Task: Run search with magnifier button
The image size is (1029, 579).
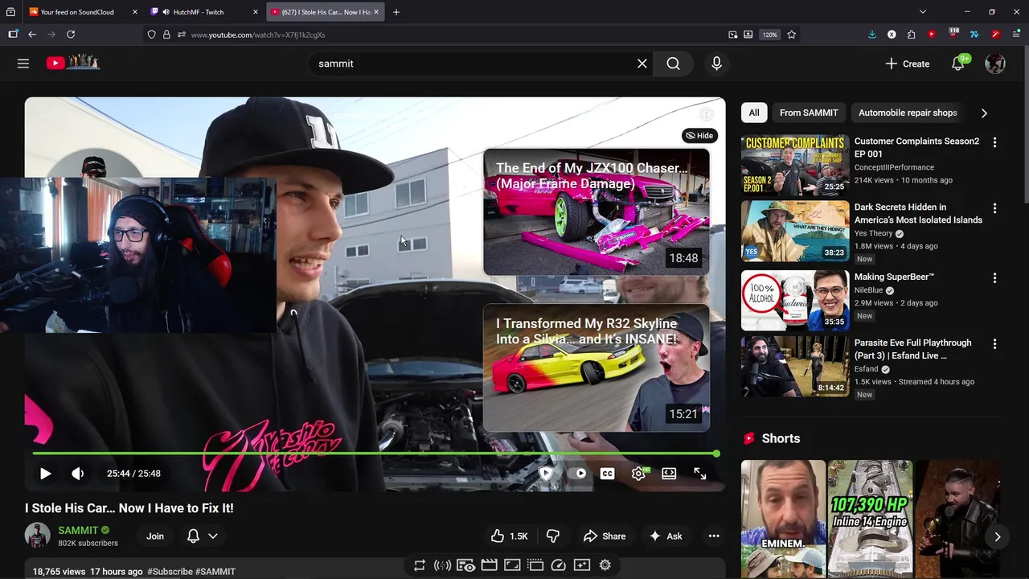Action: (x=674, y=64)
